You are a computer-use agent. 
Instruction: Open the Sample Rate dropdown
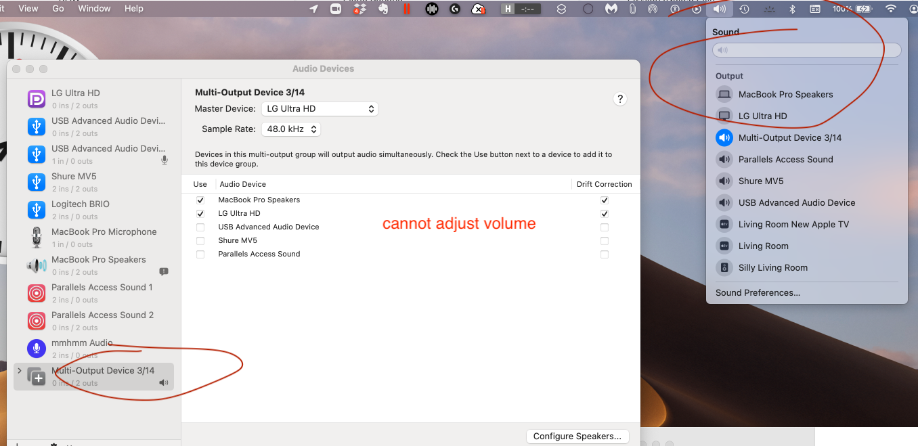[x=290, y=129]
